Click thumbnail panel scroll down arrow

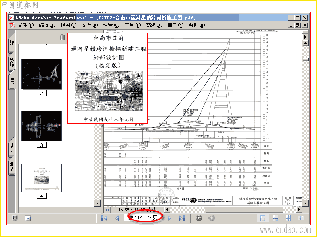(97, 203)
